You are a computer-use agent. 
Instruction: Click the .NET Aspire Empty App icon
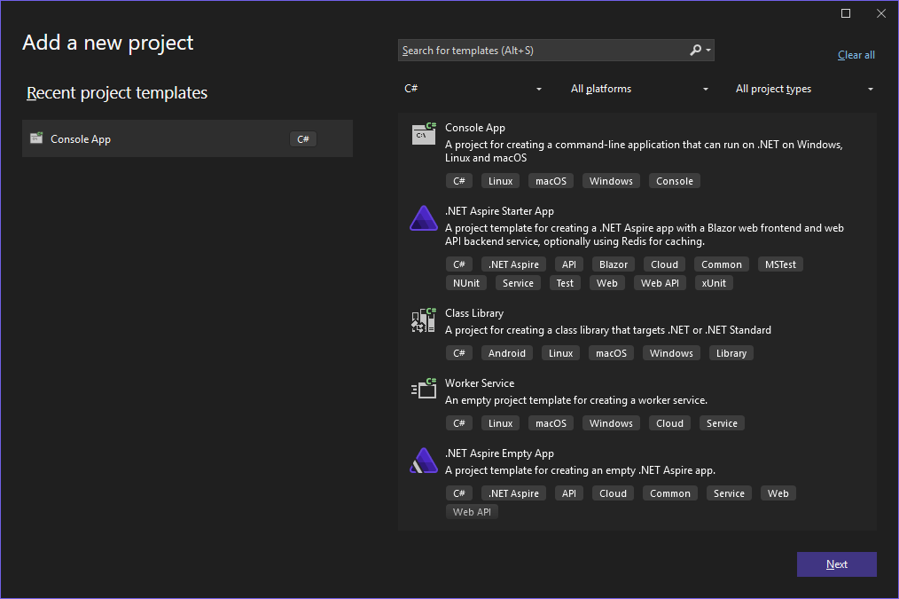(424, 461)
